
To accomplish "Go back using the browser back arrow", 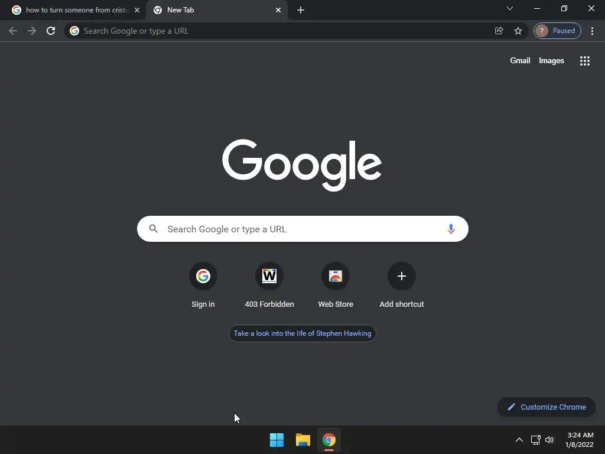I will [13, 31].
